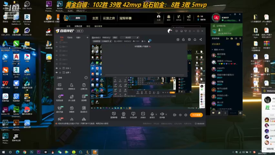Toggle the lock on 全屏 1 layer
The width and height of the screenshot is (275, 155).
click(60, 72)
